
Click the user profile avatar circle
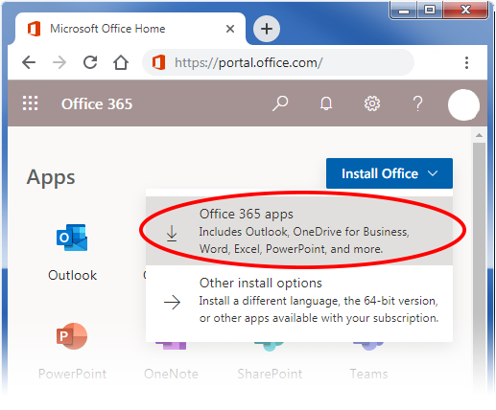pyautogui.click(x=463, y=104)
